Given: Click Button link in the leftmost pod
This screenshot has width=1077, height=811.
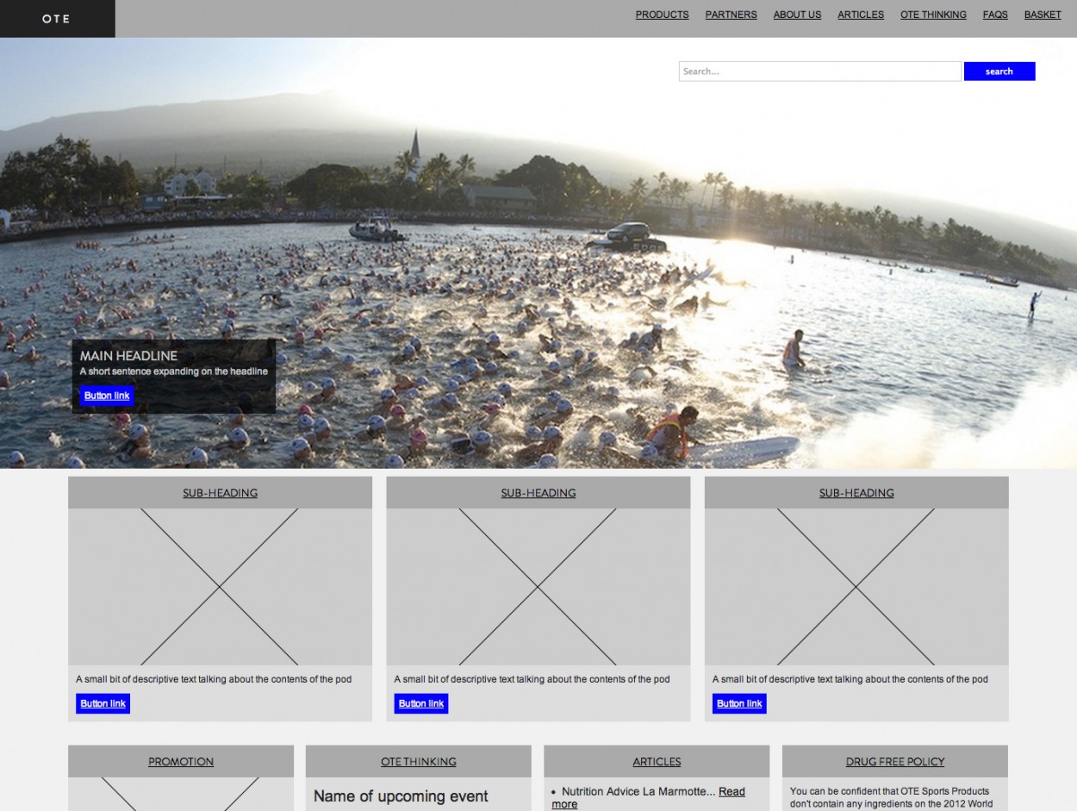Looking at the screenshot, I should (103, 703).
